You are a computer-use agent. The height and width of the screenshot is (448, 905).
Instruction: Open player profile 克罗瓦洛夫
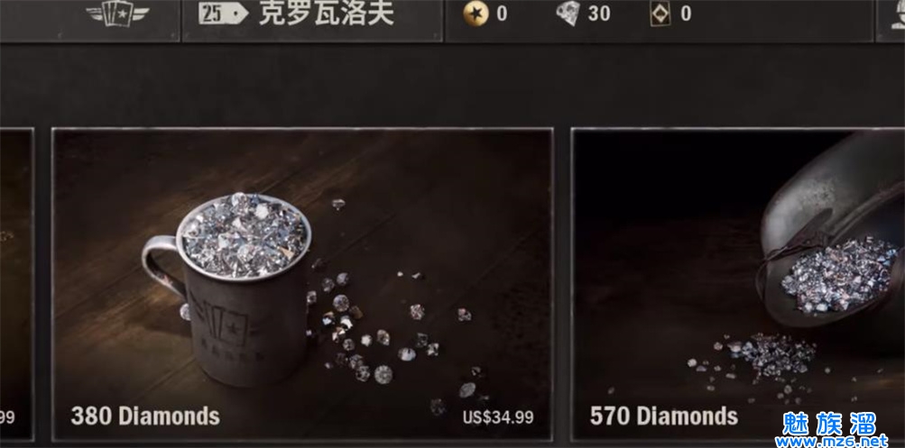(x=327, y=14)
